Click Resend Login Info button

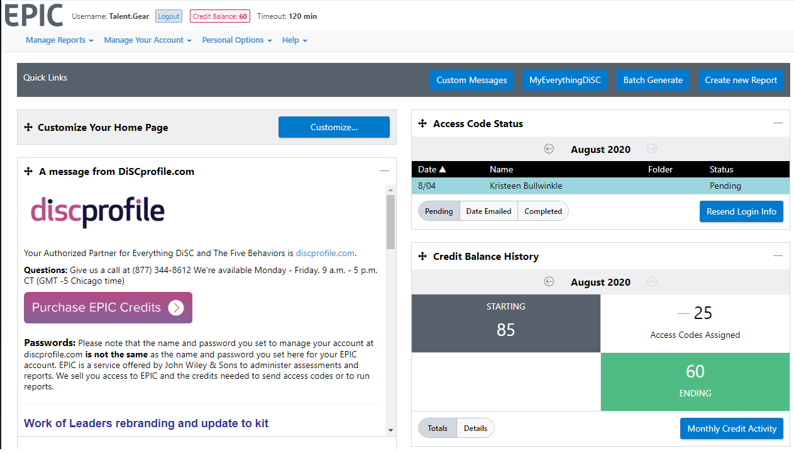pos(741,211)
